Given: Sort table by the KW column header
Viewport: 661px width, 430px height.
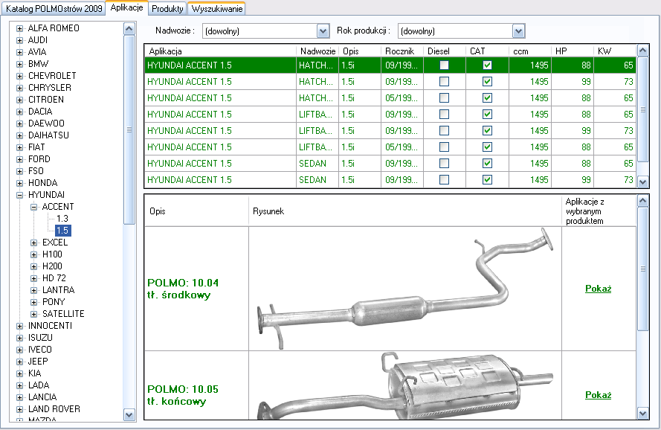Looking at the screenshot, I should (x=615, y=51).
